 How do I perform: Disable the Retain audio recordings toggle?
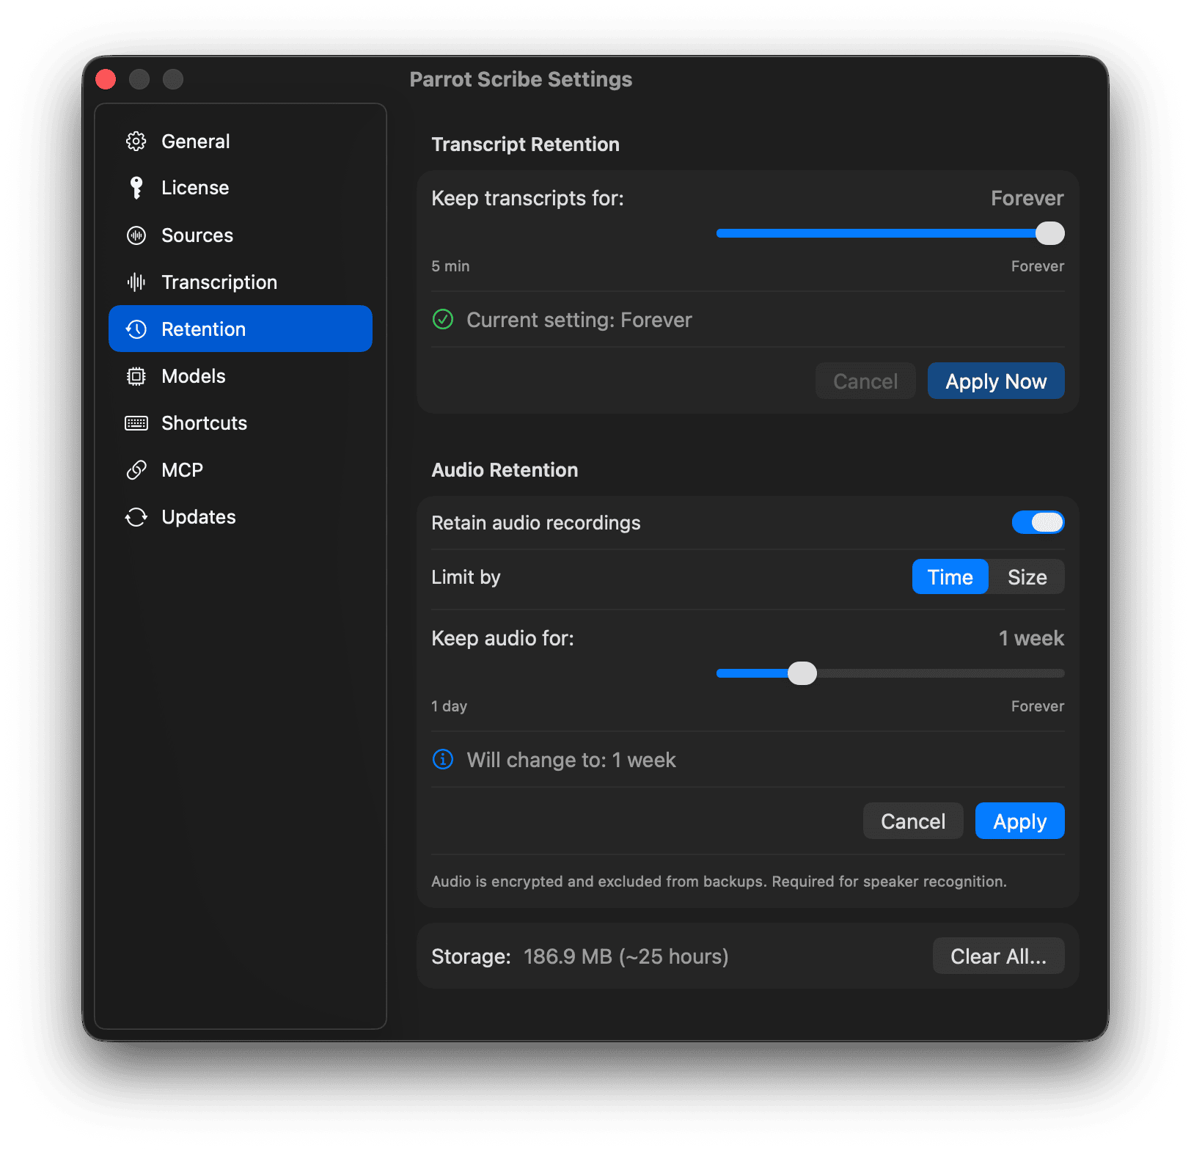1038,522
